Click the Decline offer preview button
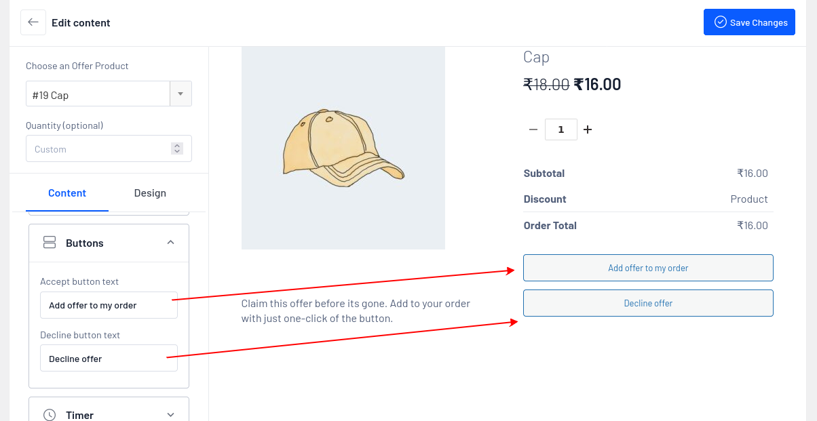 [x=648, y=303]
